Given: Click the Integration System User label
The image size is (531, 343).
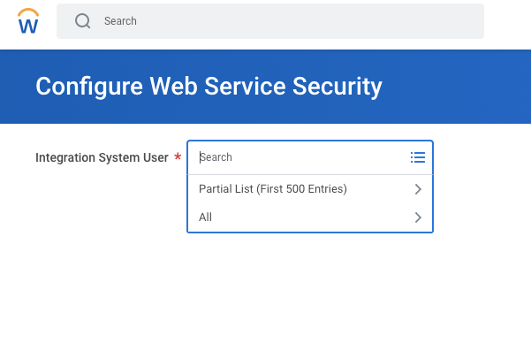Looking at the screenshot, I should 102,157.
